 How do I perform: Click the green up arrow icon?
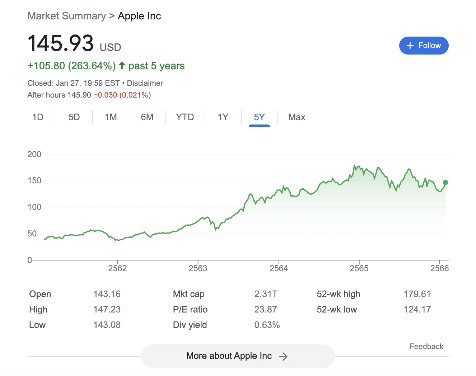[x=122, y=65]
